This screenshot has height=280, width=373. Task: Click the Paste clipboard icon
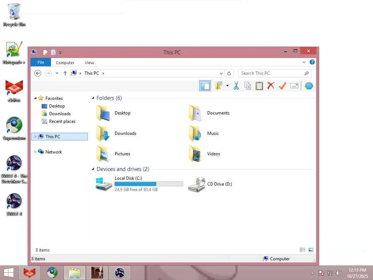259,86
